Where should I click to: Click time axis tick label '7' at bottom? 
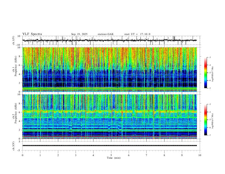147,155
